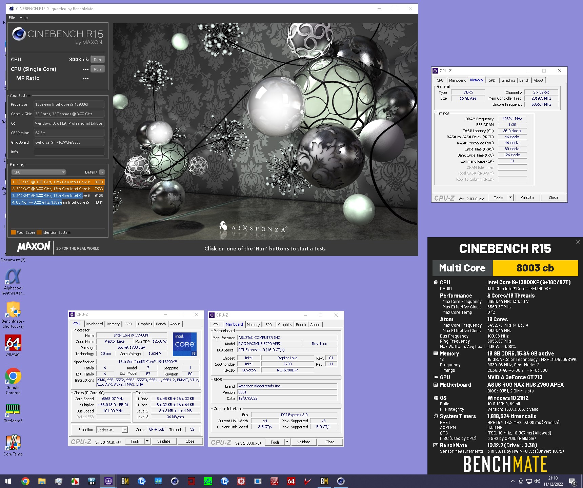This screenshot has height=488, width=583.
Task: Open the taskbar clock showing 21:10
Action: point(553,481)
